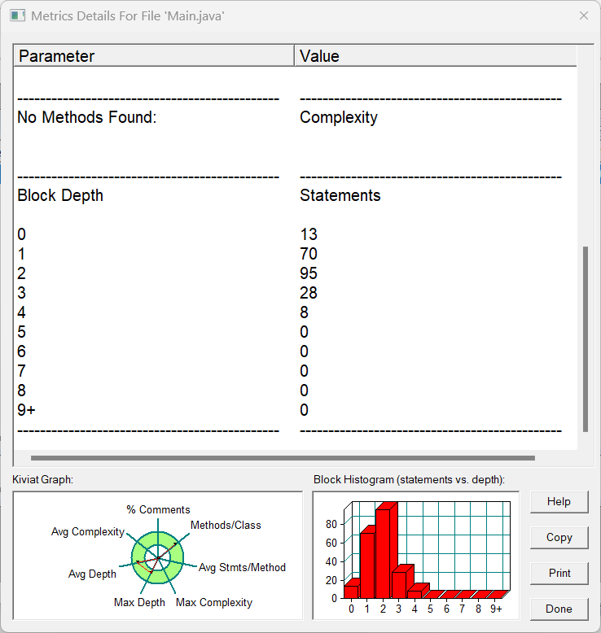This screenshot has width=601, height=633.
Task: Select the 'No Methods Found:' row
Action: [87, 117]
